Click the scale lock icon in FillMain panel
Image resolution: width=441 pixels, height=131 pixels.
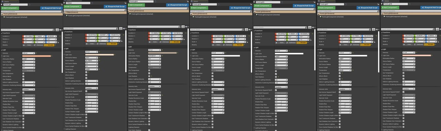[122, 41]
